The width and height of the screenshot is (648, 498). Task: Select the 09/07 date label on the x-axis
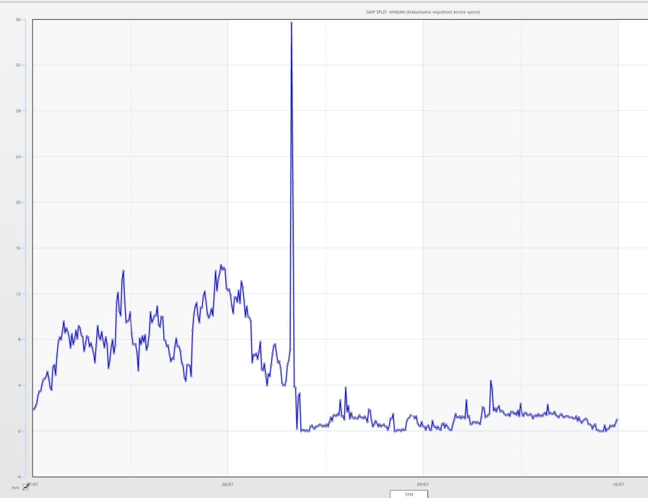point(423,484)
